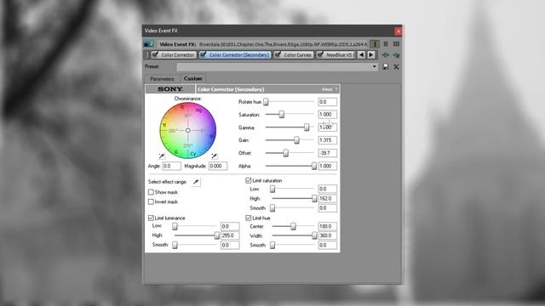
Task: Click the Rotate hue slider handle
Action: click(266, 102)
